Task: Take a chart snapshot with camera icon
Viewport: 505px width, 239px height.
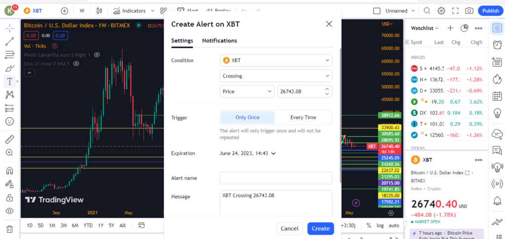Action: (x=469, y=10)
